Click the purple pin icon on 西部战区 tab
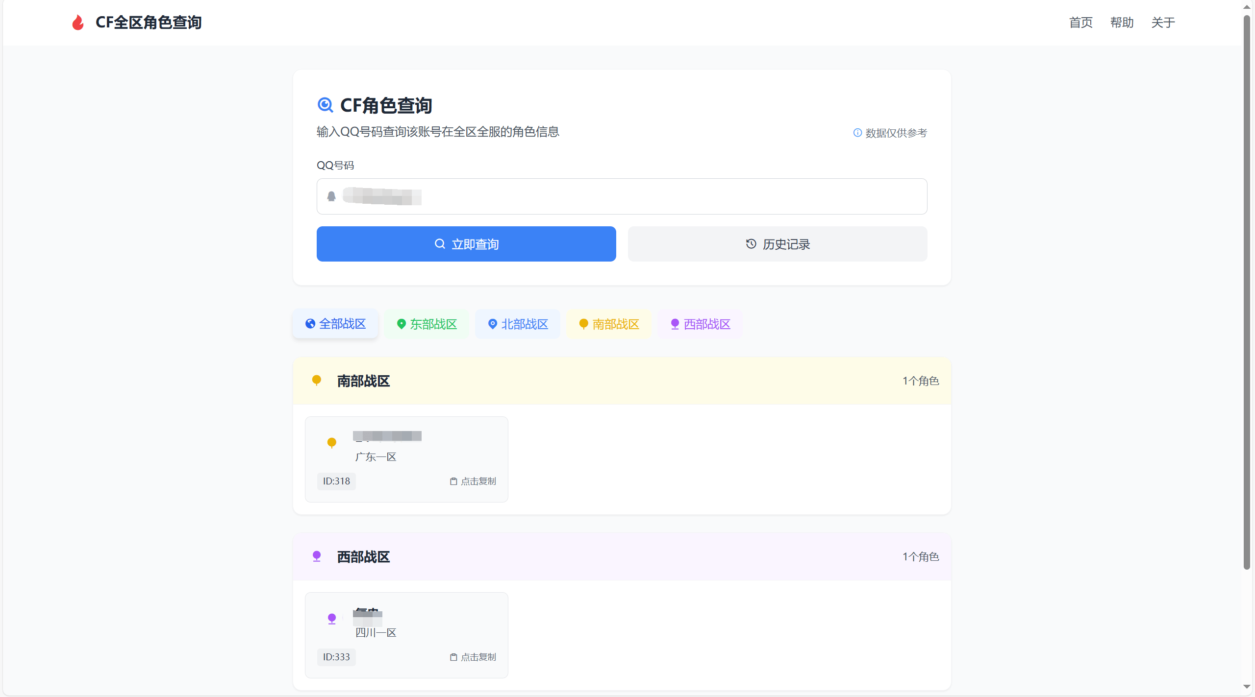This screenshot has width=1255, height=697. (675, 324)
